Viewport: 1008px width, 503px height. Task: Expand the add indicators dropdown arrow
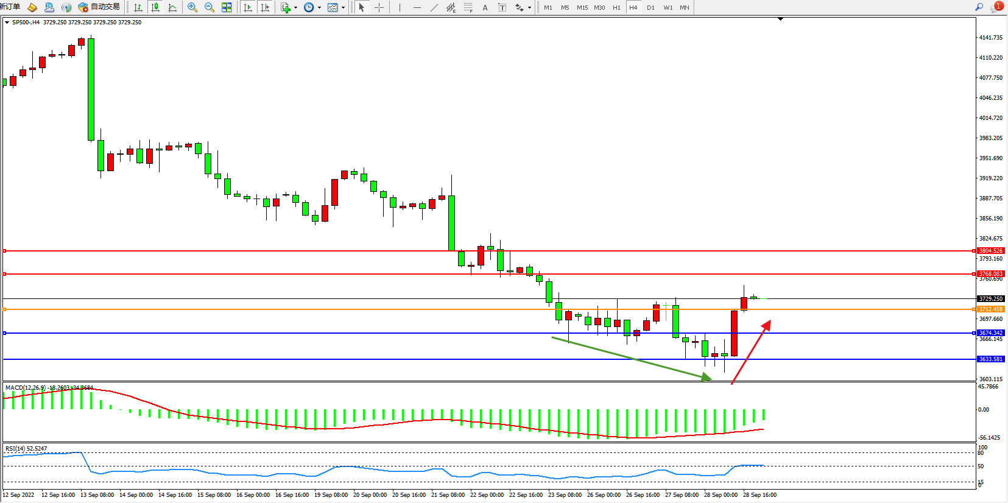(x=295, y=8)
